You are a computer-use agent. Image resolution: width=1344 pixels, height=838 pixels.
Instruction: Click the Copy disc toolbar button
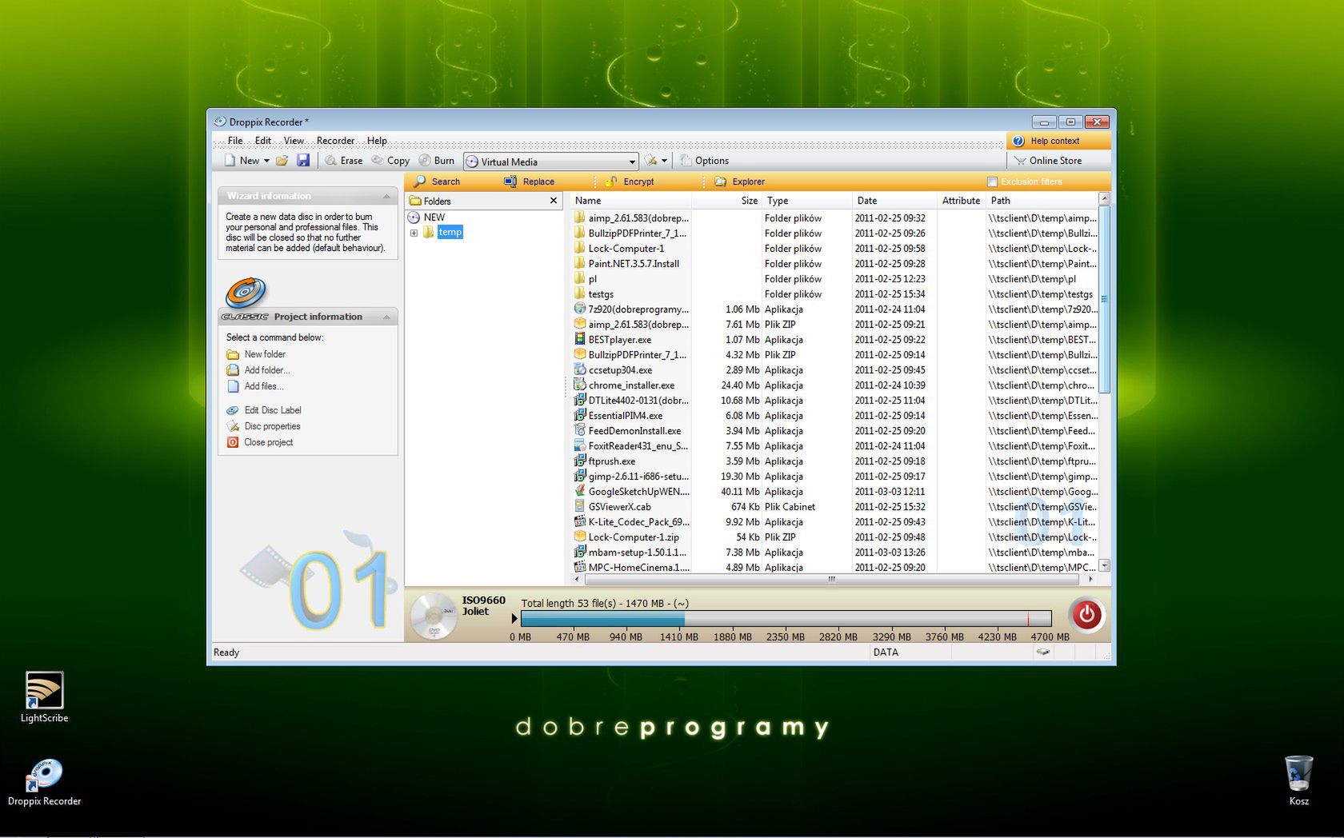(390, 161)
